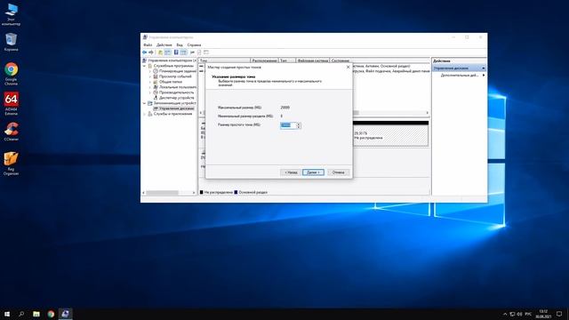Open the Справка menu
This screenshot has height=320, width=569.
point(194,45)
